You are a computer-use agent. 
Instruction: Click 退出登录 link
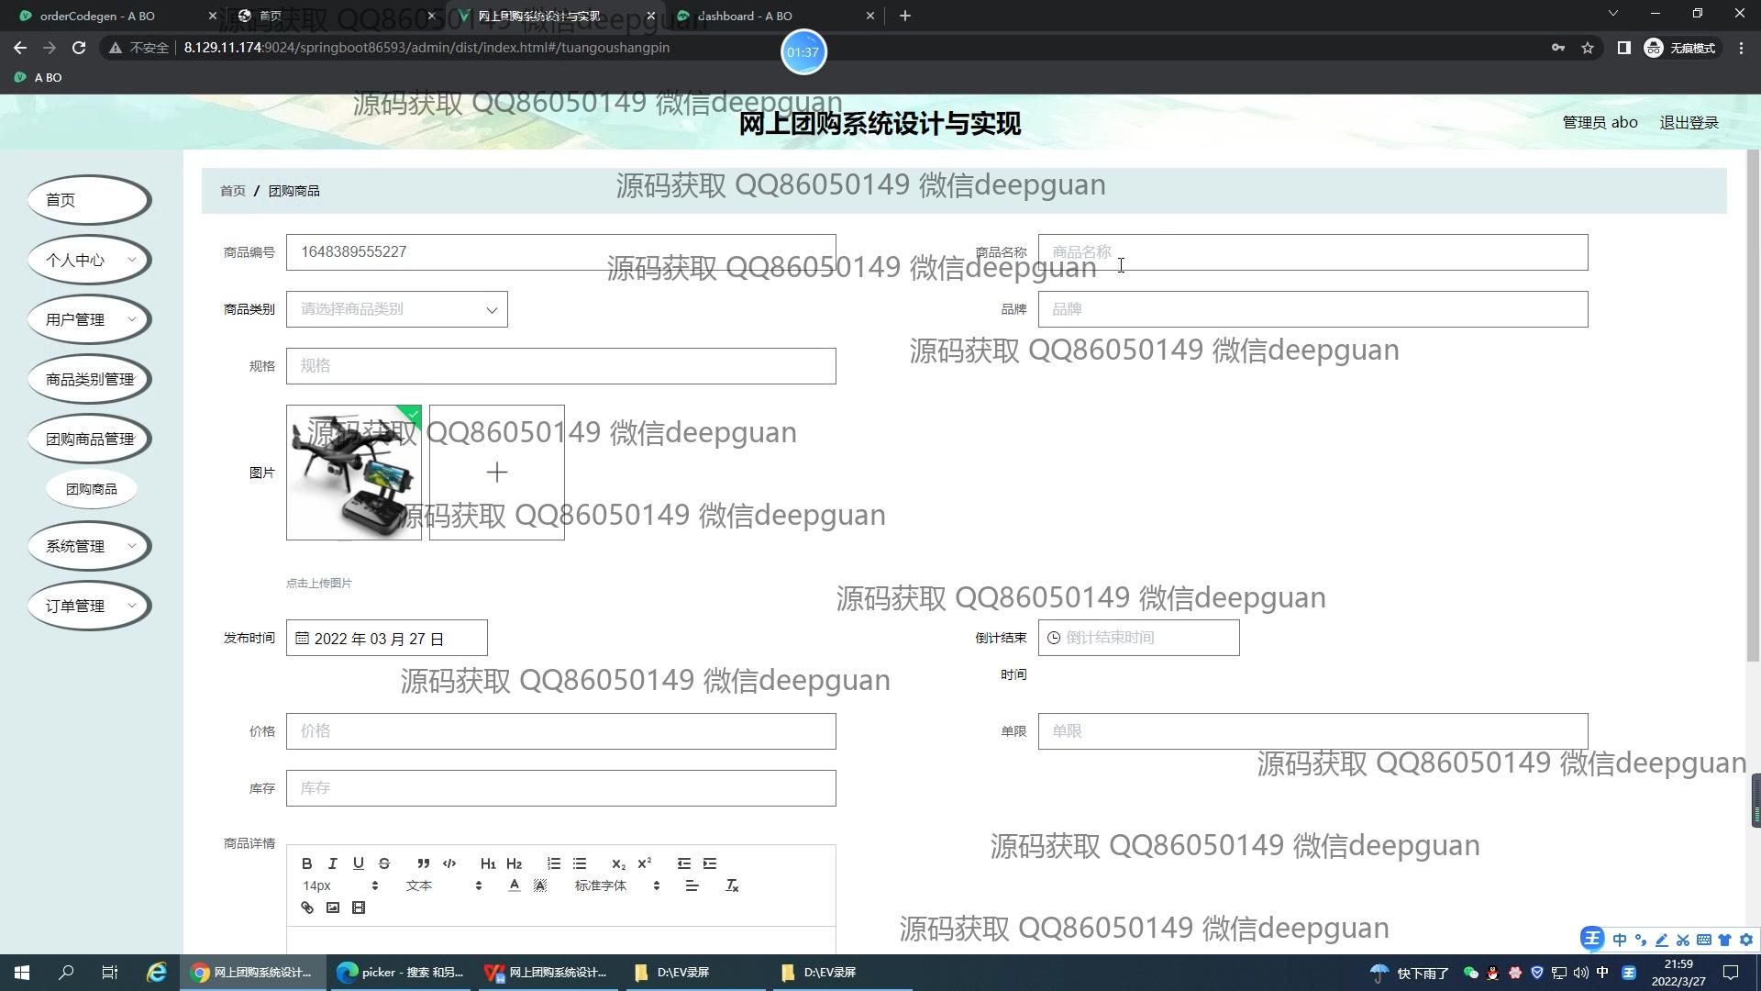pyautogui.click(x=1689, y=122)
